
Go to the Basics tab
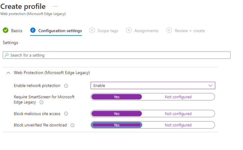click(x=17, y=31)
